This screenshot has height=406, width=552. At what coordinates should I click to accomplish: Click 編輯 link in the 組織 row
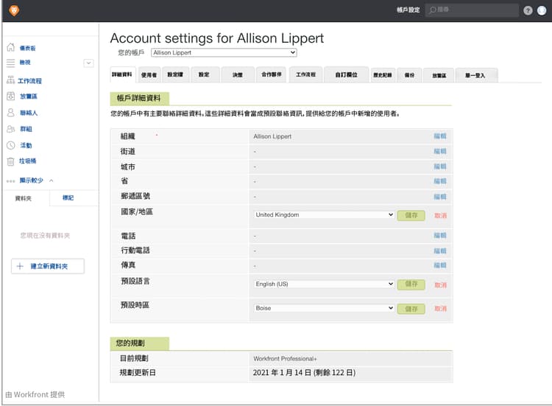[439, 136]
